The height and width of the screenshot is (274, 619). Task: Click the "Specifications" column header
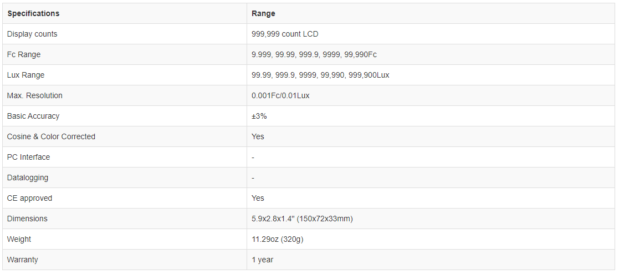pos(33,13)
